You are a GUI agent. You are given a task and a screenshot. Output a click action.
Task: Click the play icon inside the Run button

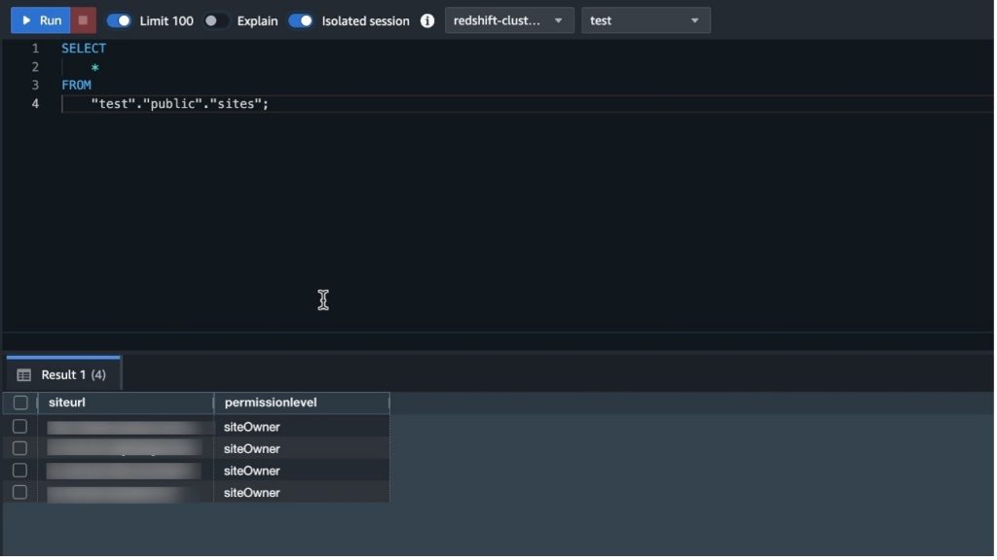coord(27,19)
